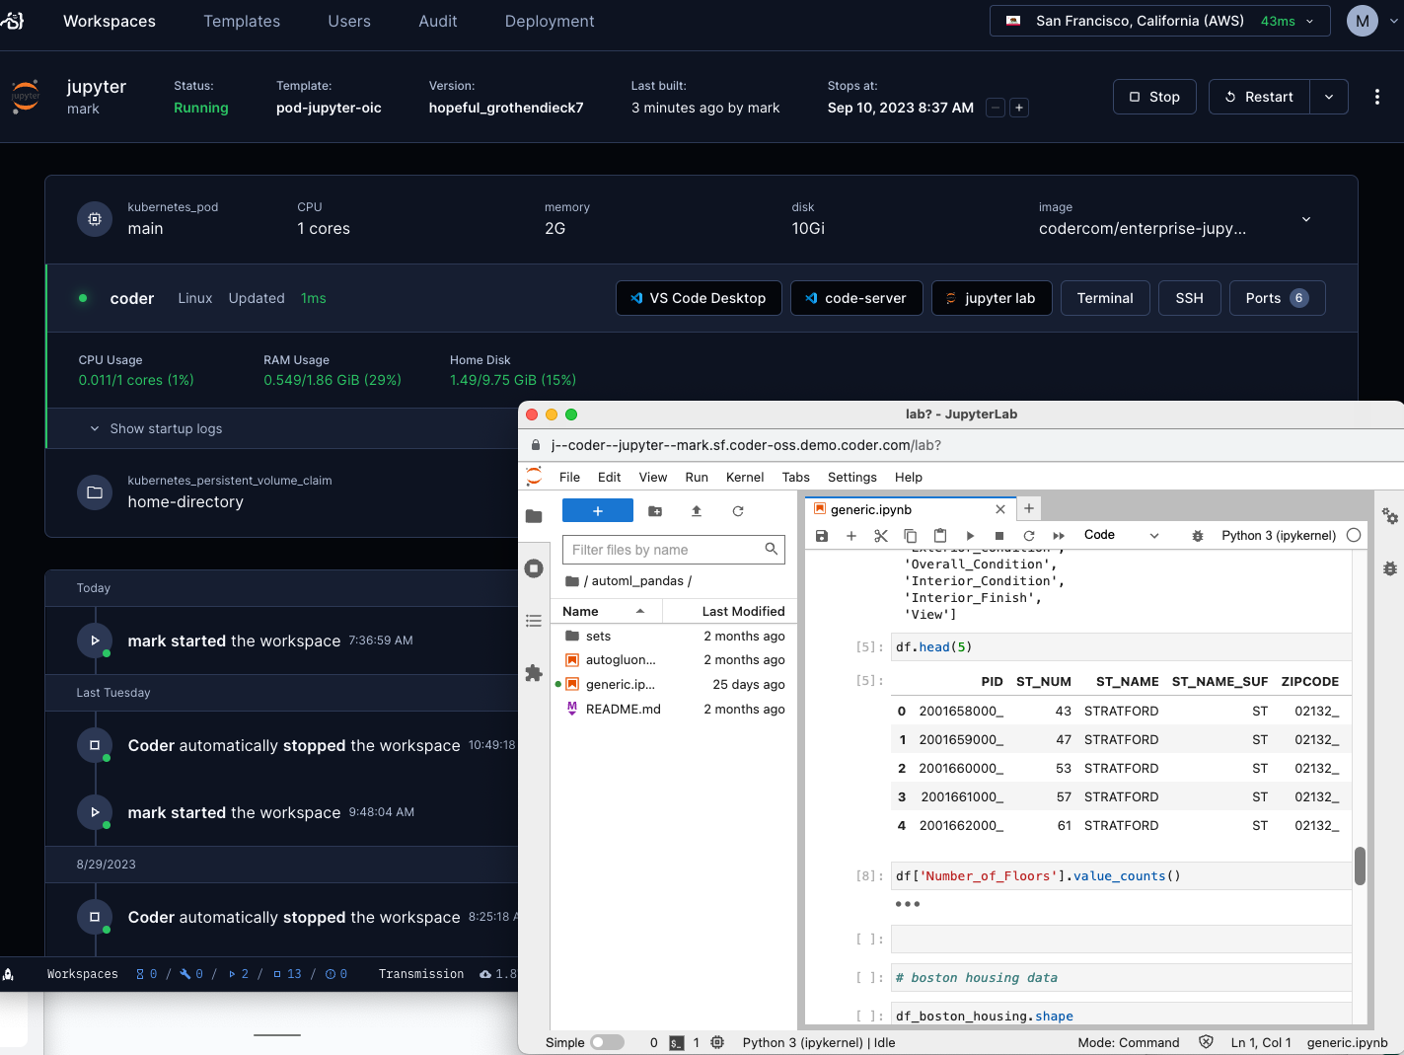Cut the selected notebook cells

point(881,535)
